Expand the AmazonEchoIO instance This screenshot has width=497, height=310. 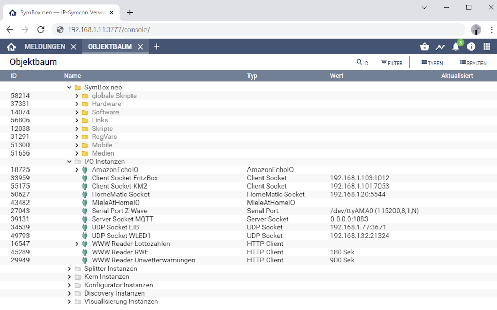click(x=77, y=170)
